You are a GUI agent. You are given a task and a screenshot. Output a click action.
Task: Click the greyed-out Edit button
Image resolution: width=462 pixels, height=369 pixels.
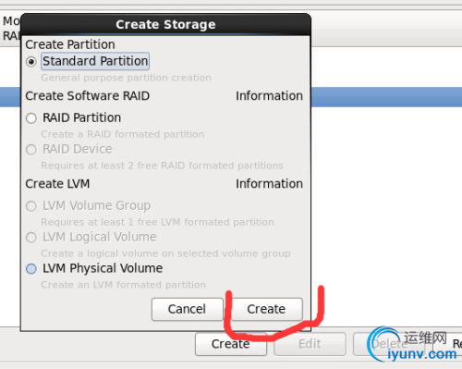[x=310, y=344]
